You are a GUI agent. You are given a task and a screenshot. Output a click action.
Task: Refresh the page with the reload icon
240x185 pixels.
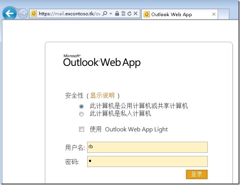129,14
